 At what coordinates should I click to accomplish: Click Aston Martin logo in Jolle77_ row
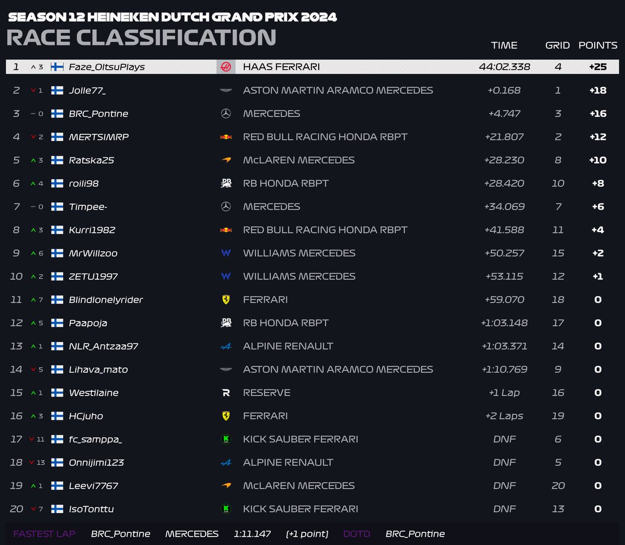coord(226,90)
